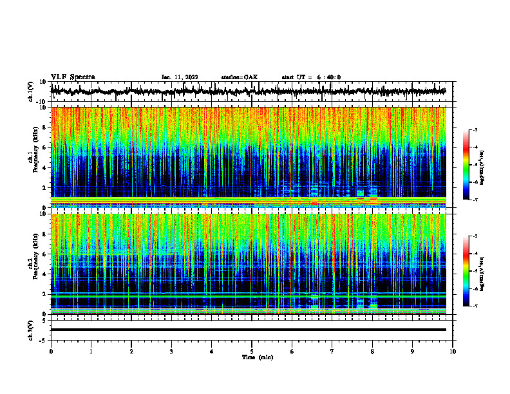
Task: Click inside the ch.1 spectrogram panel
Action: 248,157
